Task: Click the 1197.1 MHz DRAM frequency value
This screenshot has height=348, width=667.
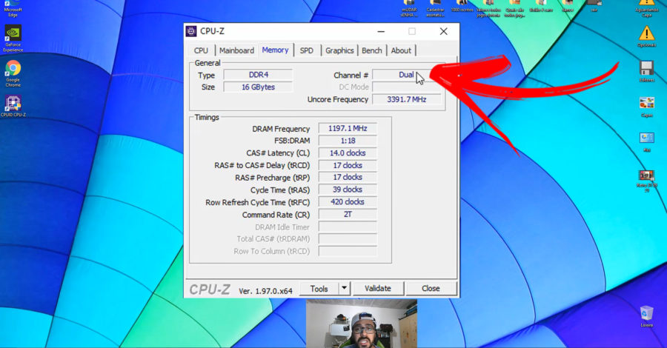Action: point(348,128)
